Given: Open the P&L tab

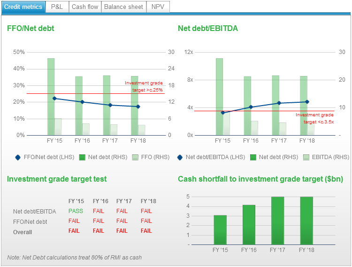Looking at the screenshot, I should point(57,7).
